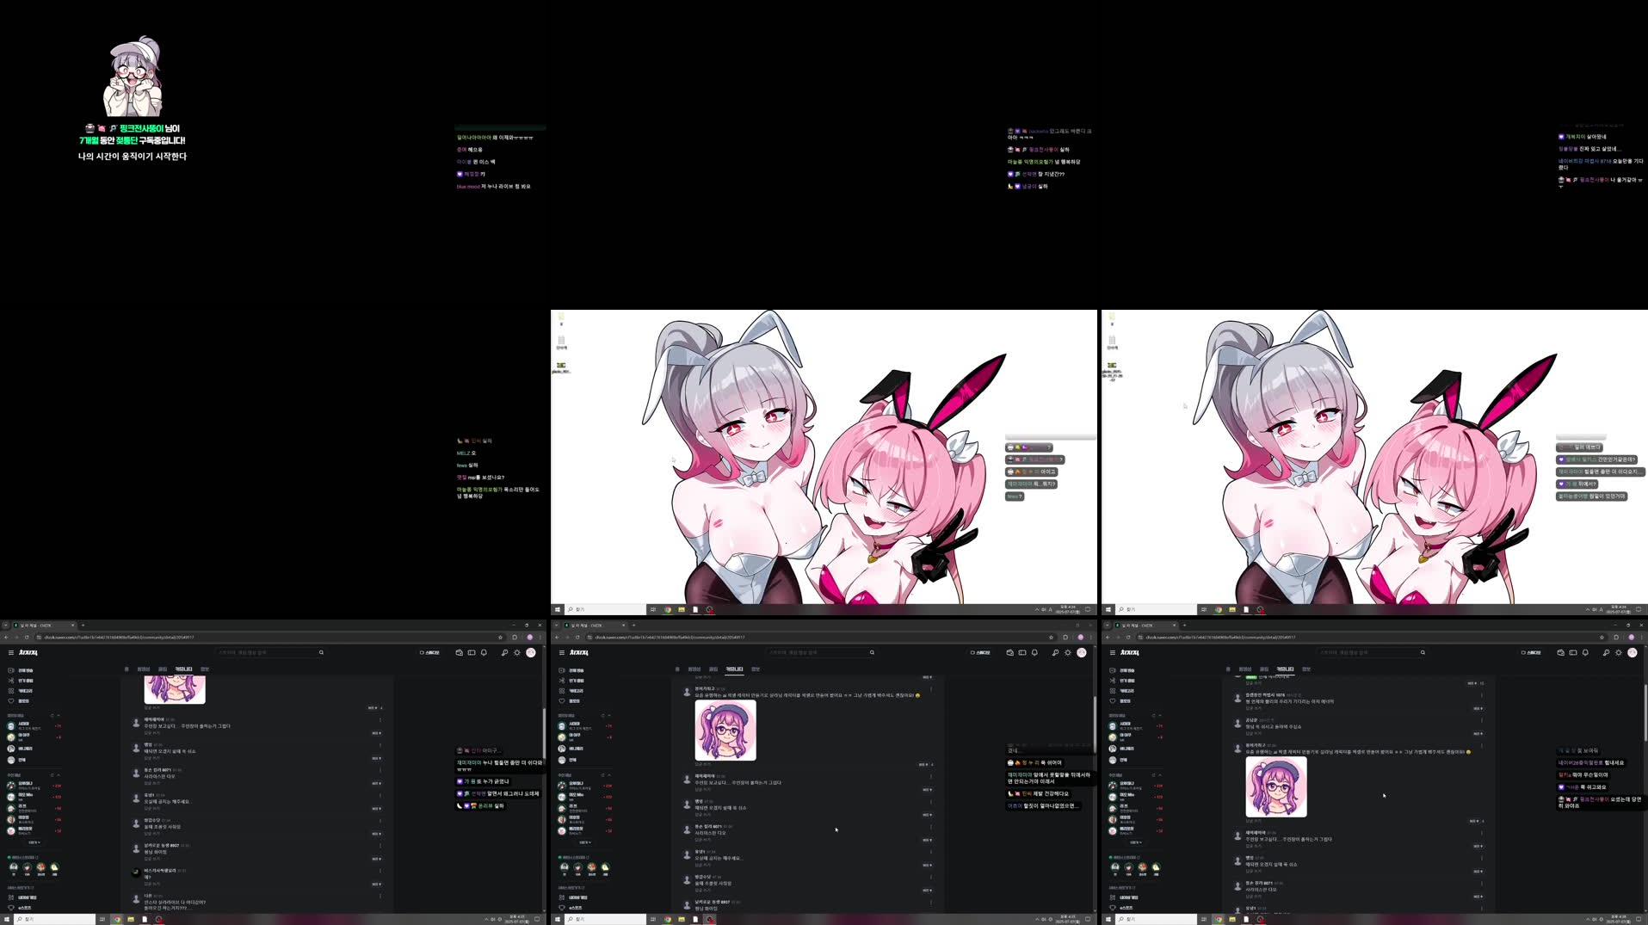Select the 커뮤니티 tab in bottom-left browser
Screen dimensions: 1648x925
pos(184,669)
